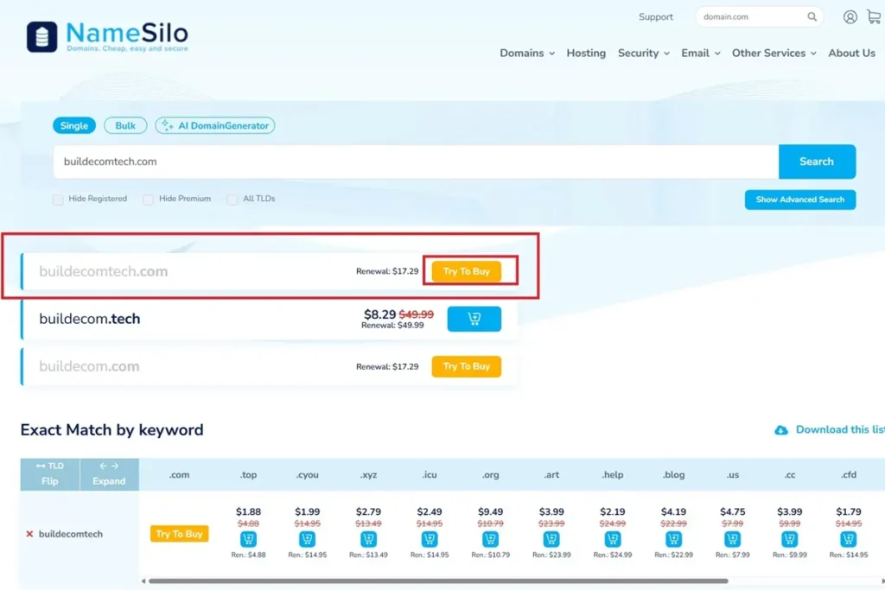885x590 pixels.
Task: Check the Hide Premium option
Action: coord(148,200)
